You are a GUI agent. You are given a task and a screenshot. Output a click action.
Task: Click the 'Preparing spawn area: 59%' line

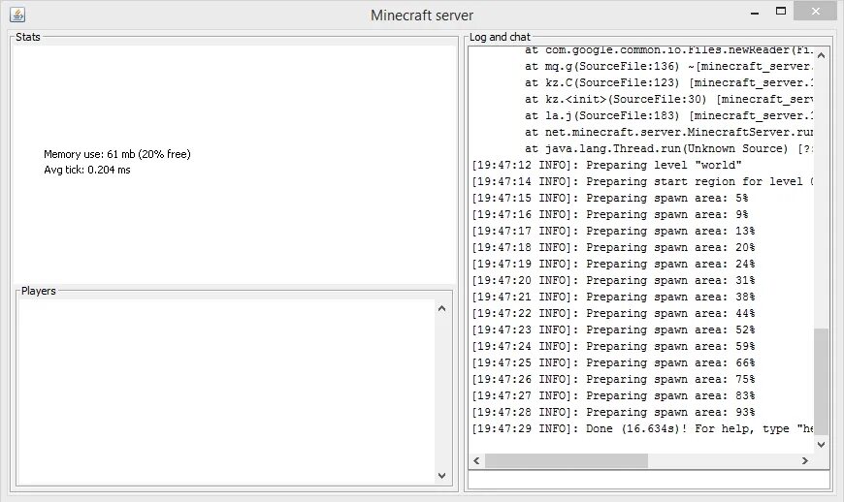pos(613,346)
